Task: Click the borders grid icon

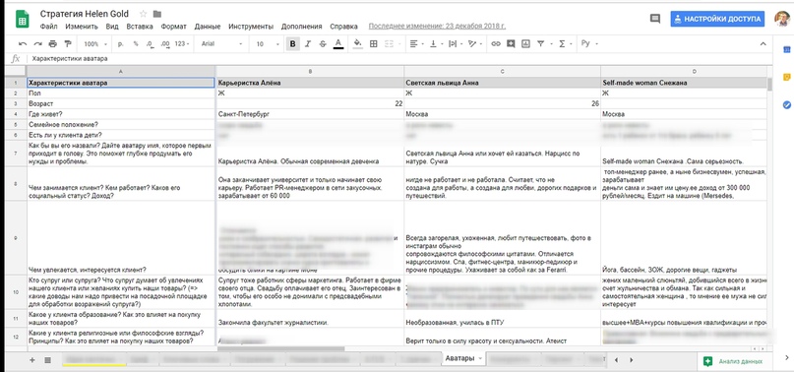Action: point(374,44)
